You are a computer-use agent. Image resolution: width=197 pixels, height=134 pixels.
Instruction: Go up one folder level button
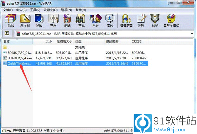tap(7, 34)
